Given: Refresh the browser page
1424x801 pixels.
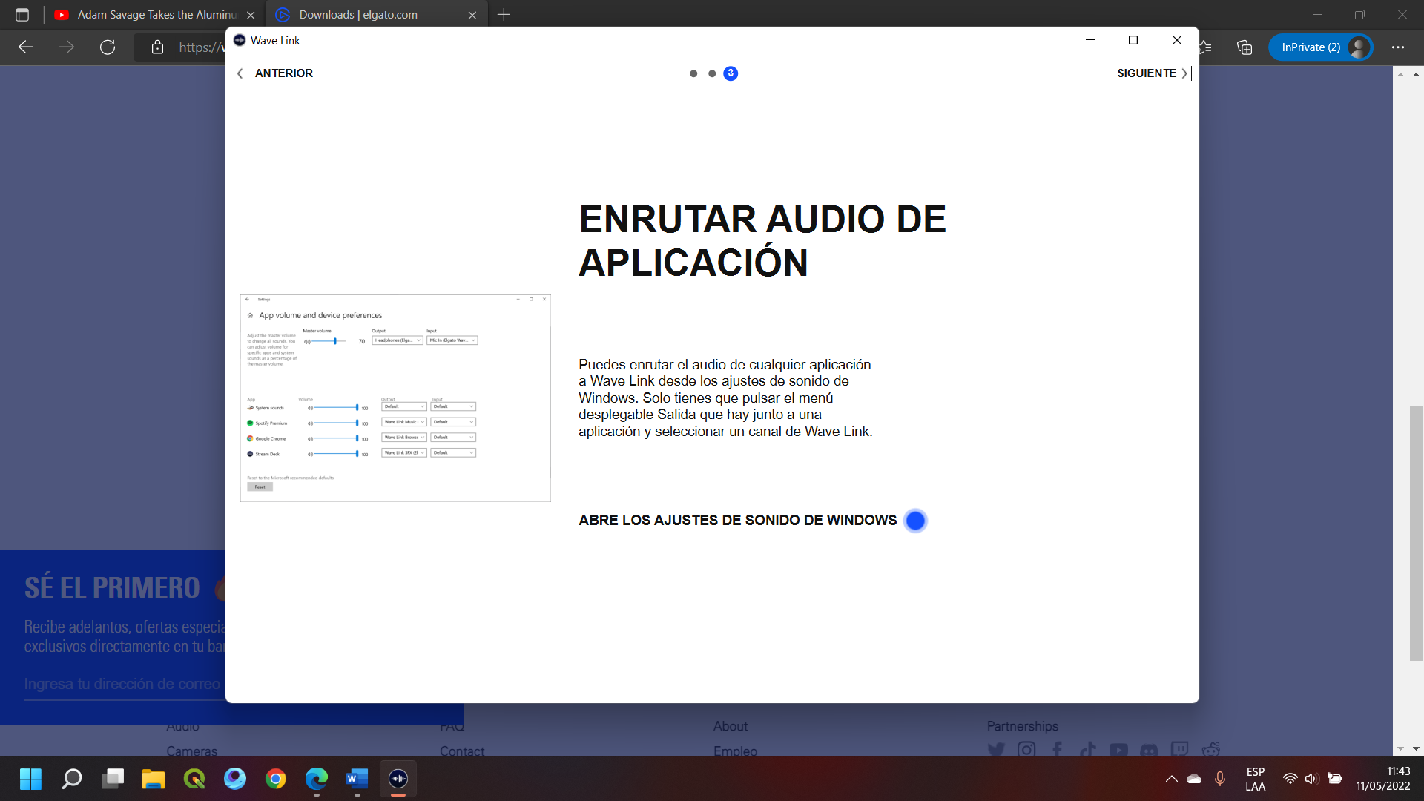Looking at the screenshot, I should (x=108, y=47).
